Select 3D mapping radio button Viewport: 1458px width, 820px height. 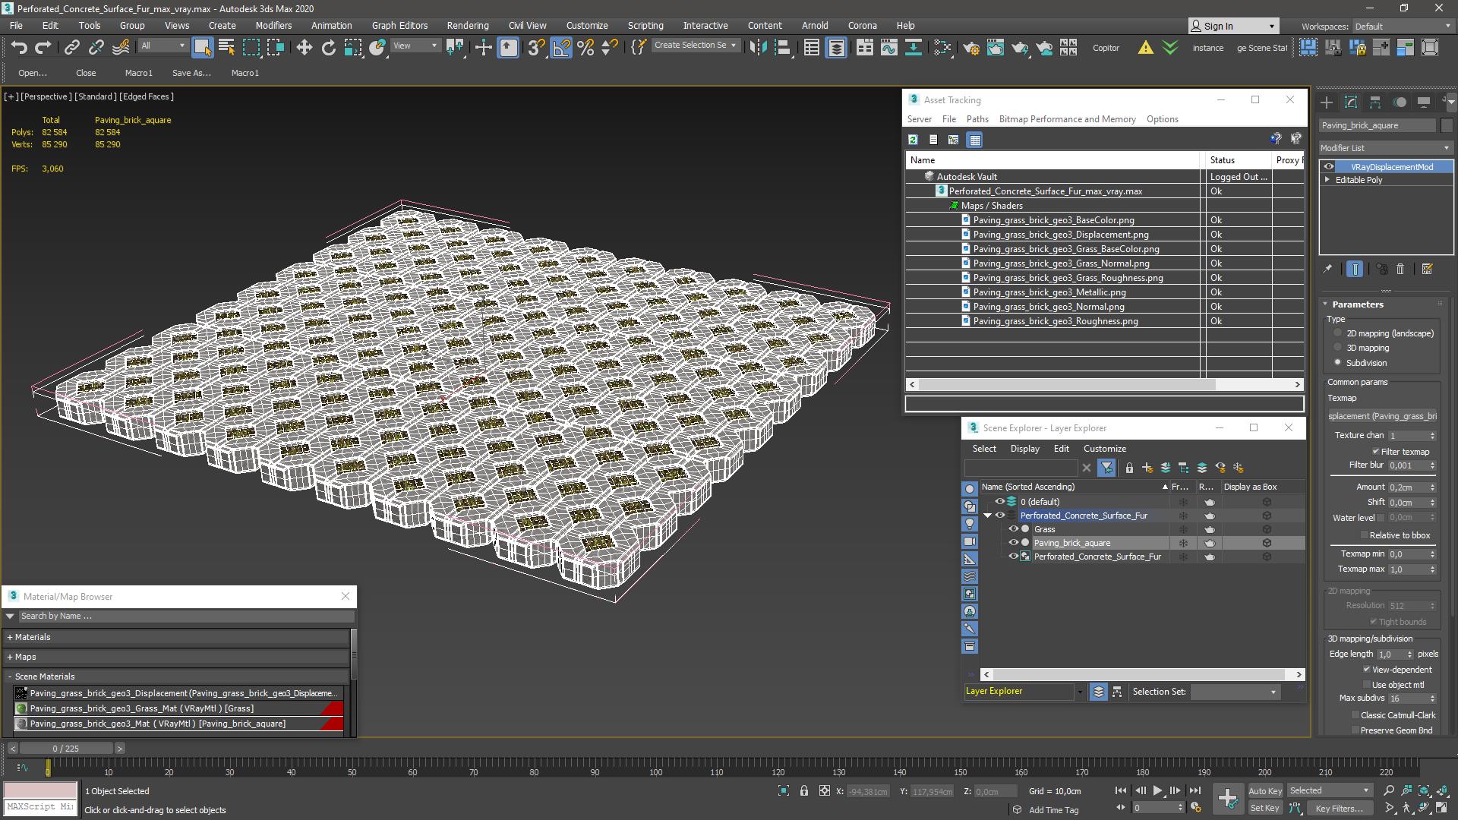tap(1338, 348)
